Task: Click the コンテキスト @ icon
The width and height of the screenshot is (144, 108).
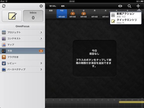Action: 4,39
